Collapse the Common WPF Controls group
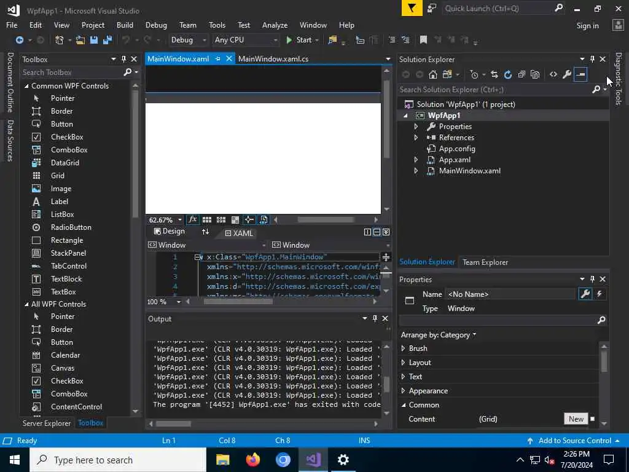Viewport: 629px width, 472px height. pyautogui.click(x=26, y=86)
